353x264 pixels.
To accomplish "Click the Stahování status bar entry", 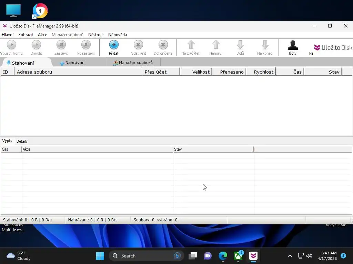I will [27, 220].
